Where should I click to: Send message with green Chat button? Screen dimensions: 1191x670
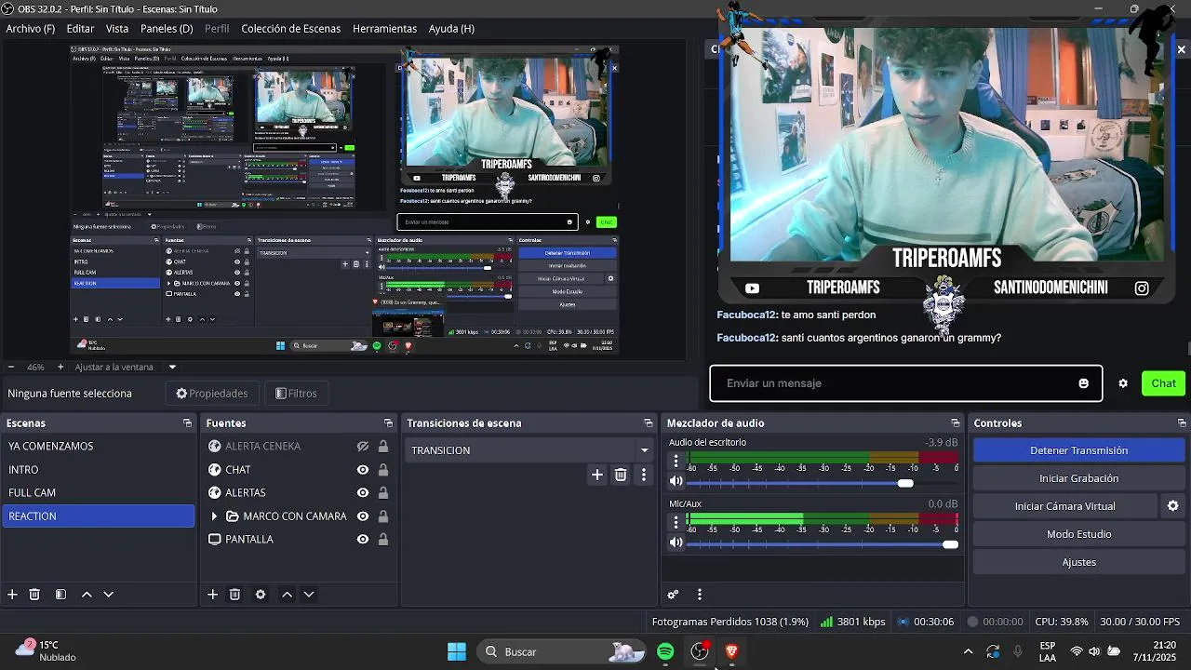[x=1163, y=383]
